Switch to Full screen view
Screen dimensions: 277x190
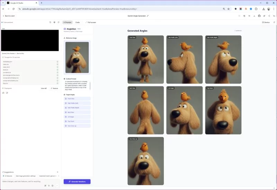point(91,22)
